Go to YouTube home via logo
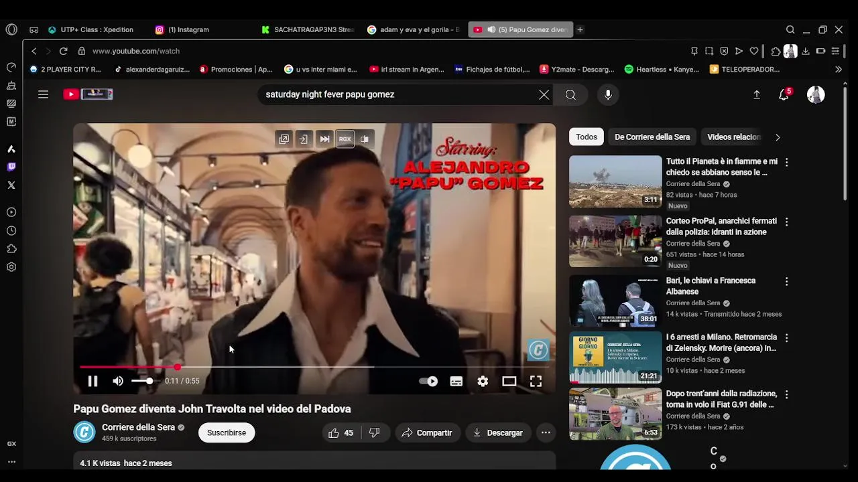Image resolution: width=858 pixels, height=482 pixels. [x=88, y=94]
